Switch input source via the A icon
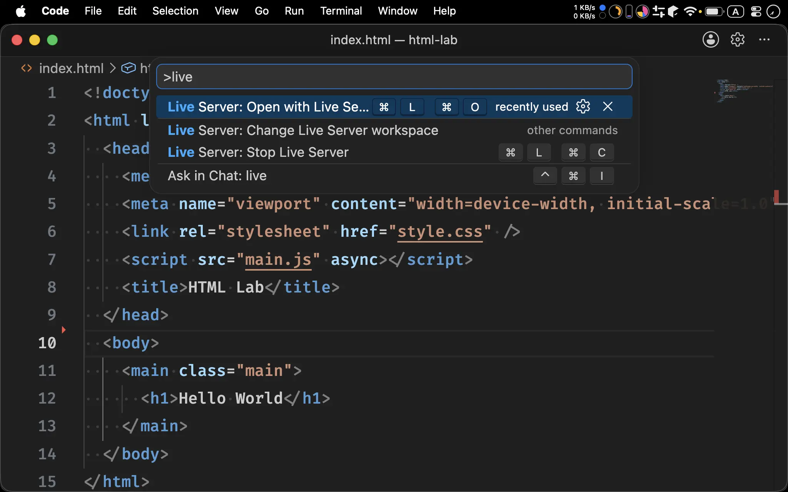Screen dimensions: 788x492 tap(735, 12)
